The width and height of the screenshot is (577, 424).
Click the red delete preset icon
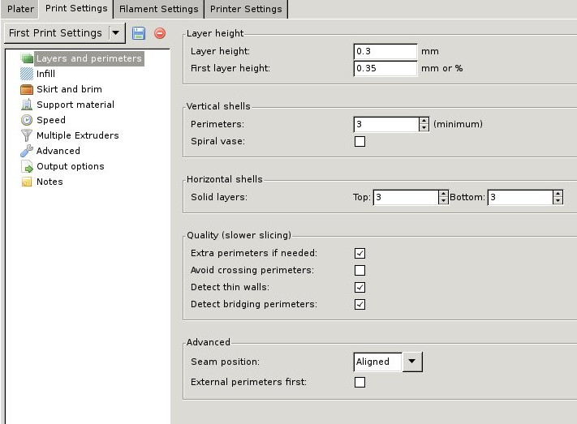click(x=159, y=33)
